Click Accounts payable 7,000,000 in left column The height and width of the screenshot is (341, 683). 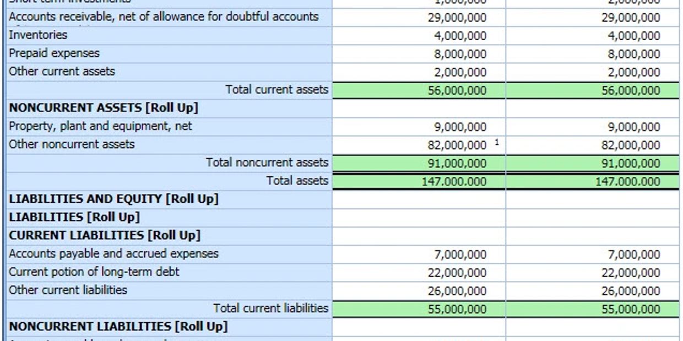pyautogui.click(x=419, y=255)
